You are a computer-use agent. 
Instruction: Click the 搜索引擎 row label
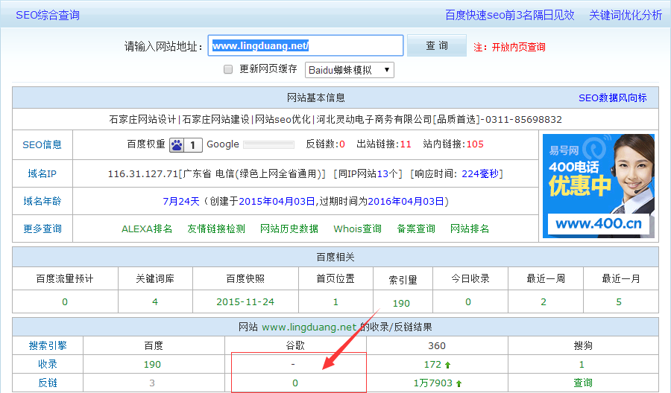(48, 345)
